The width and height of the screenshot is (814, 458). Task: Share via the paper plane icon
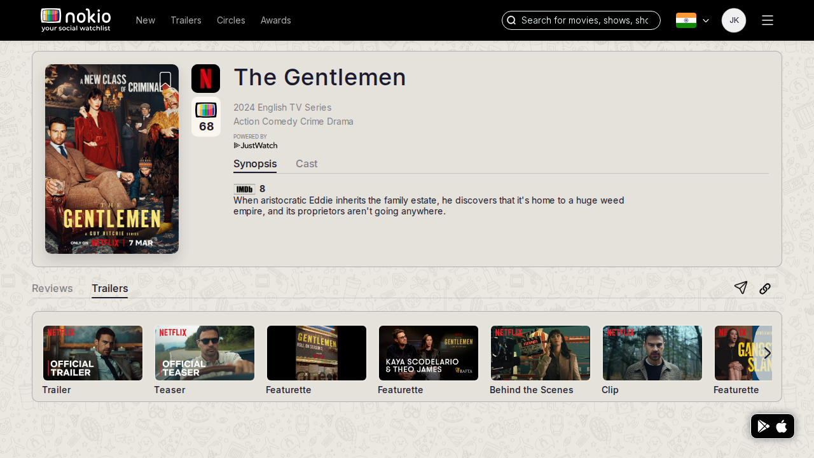pyautogui.click(x=740, y=288)
